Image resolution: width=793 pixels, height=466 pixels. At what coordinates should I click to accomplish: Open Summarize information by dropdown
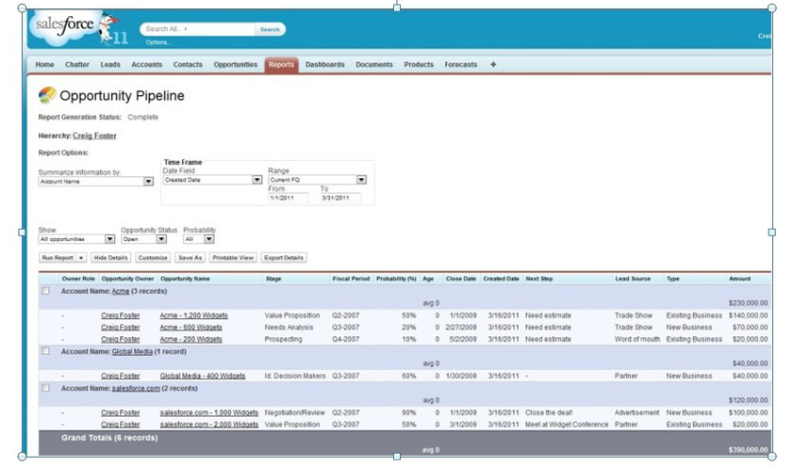[x=95, y=182]
